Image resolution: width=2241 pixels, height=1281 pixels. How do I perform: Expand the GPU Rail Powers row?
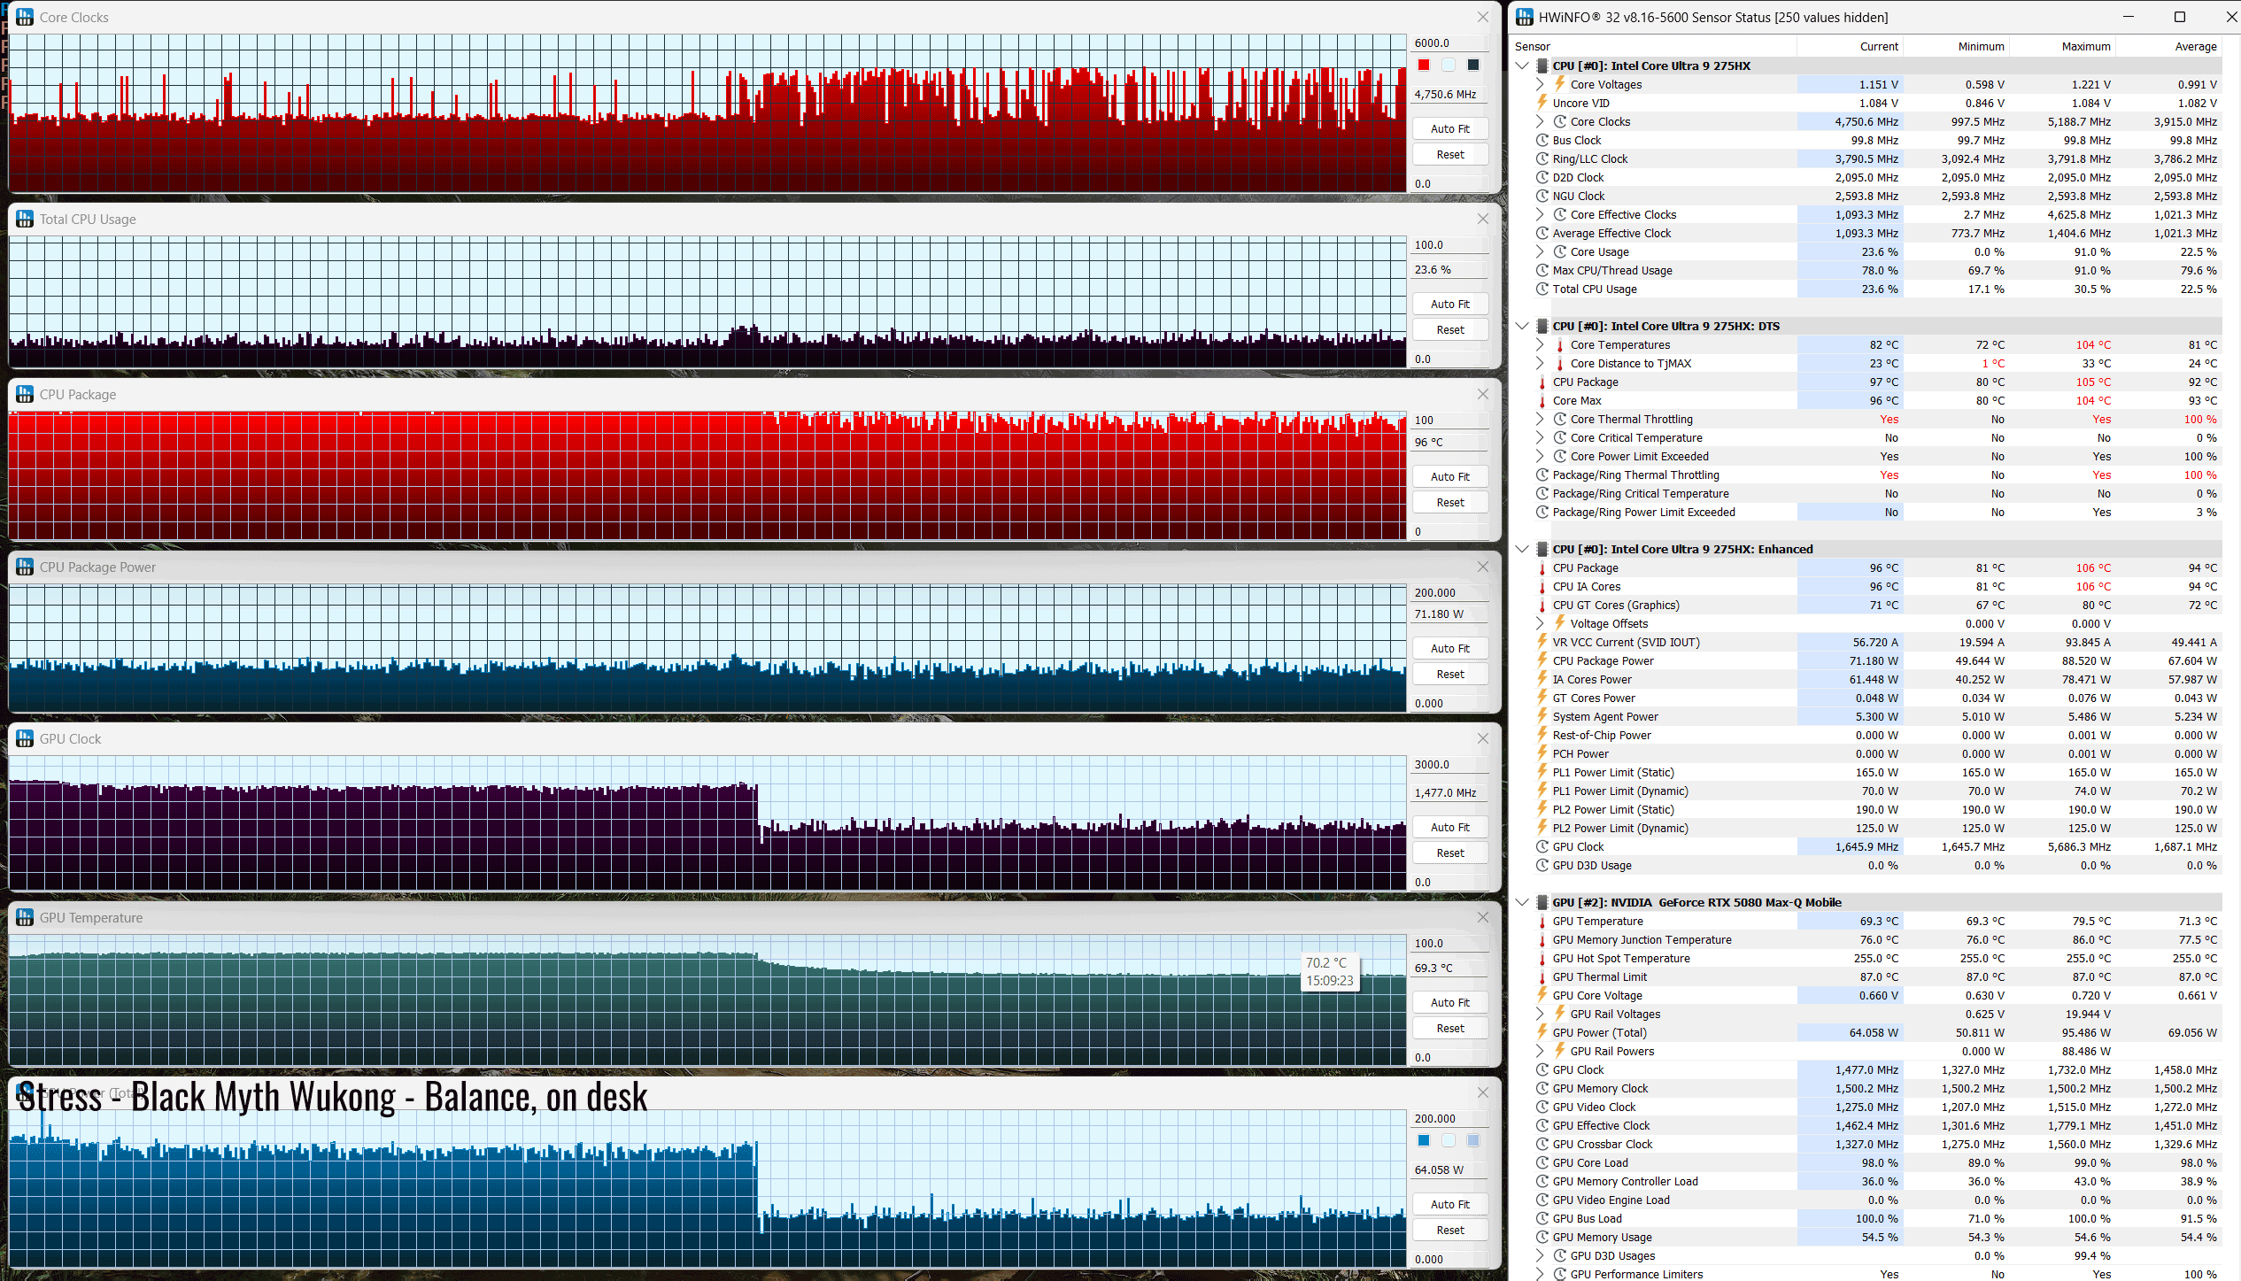pyautogui.click(x=1540, y=1051)
